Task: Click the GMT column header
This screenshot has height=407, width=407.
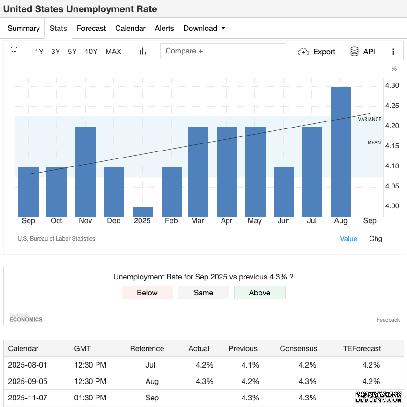Action: pyautogui.click(x=82, y=348)
